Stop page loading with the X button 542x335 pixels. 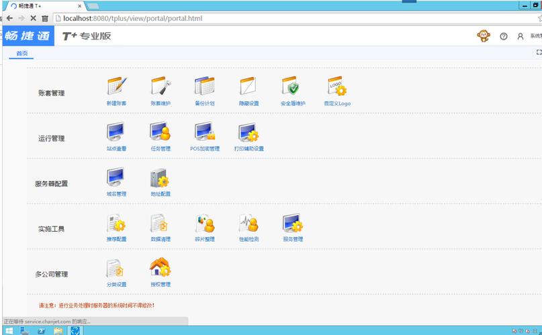(32, 18)
